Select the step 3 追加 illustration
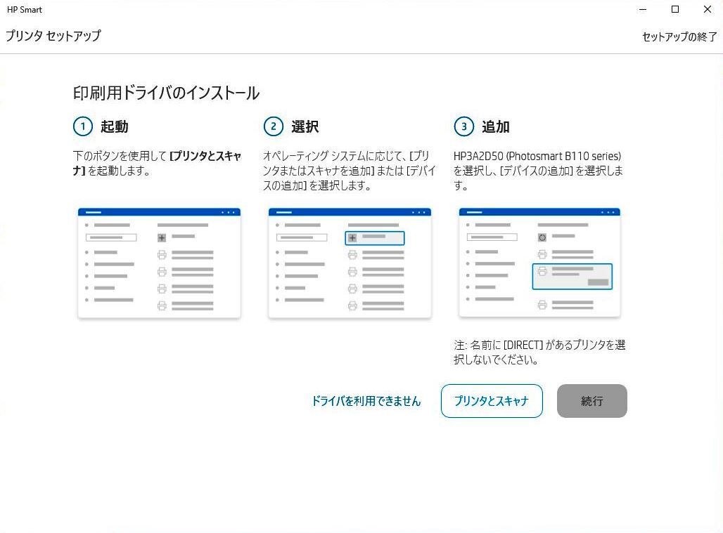 539,263
